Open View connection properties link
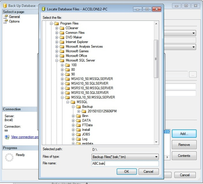Screen dimensions: 203x184 pyautogui.click(x=25, y=137)
